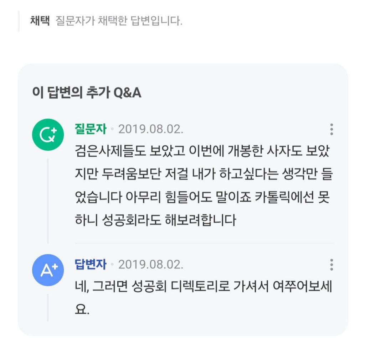Viewport: 365px width, 338px height.
Task: Click the comment line '하니 성공회라도 해보려합니다'
Action: tap(155, 220)
